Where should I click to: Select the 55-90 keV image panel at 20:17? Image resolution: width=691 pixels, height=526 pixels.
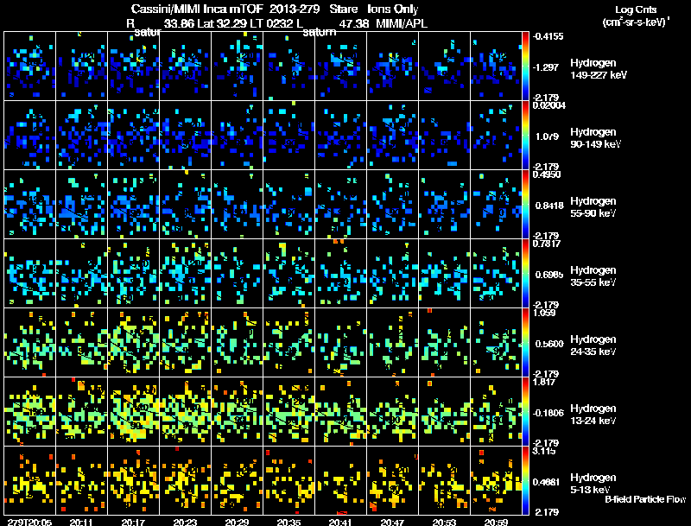134,205
